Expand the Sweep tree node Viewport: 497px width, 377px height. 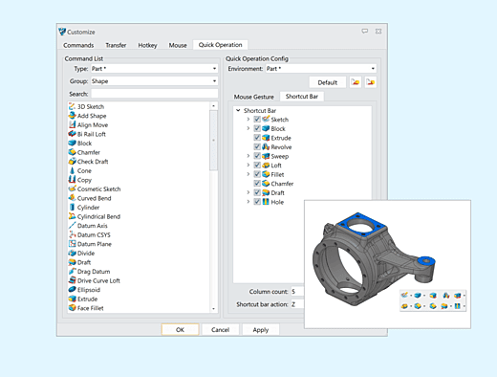248,156
